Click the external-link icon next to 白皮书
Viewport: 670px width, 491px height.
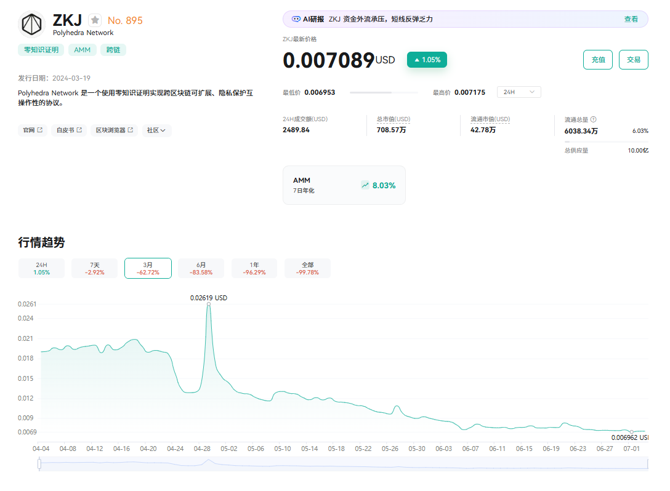(79, 130)
